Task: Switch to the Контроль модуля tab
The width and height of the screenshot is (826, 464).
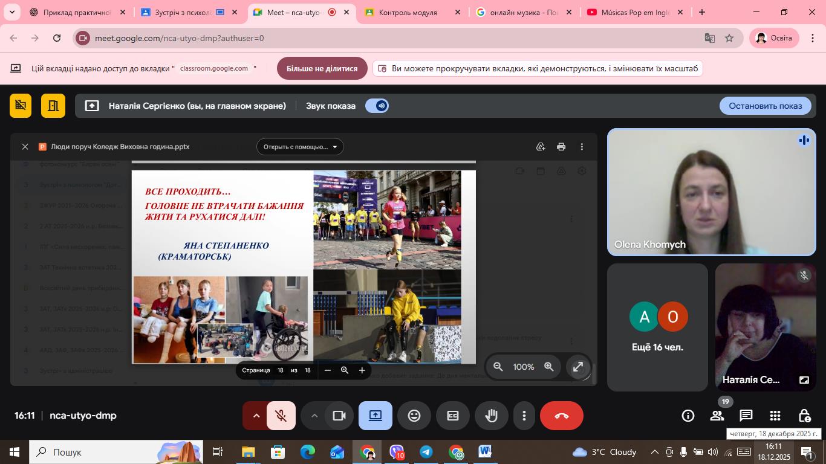Action: (x=408, y=12)
